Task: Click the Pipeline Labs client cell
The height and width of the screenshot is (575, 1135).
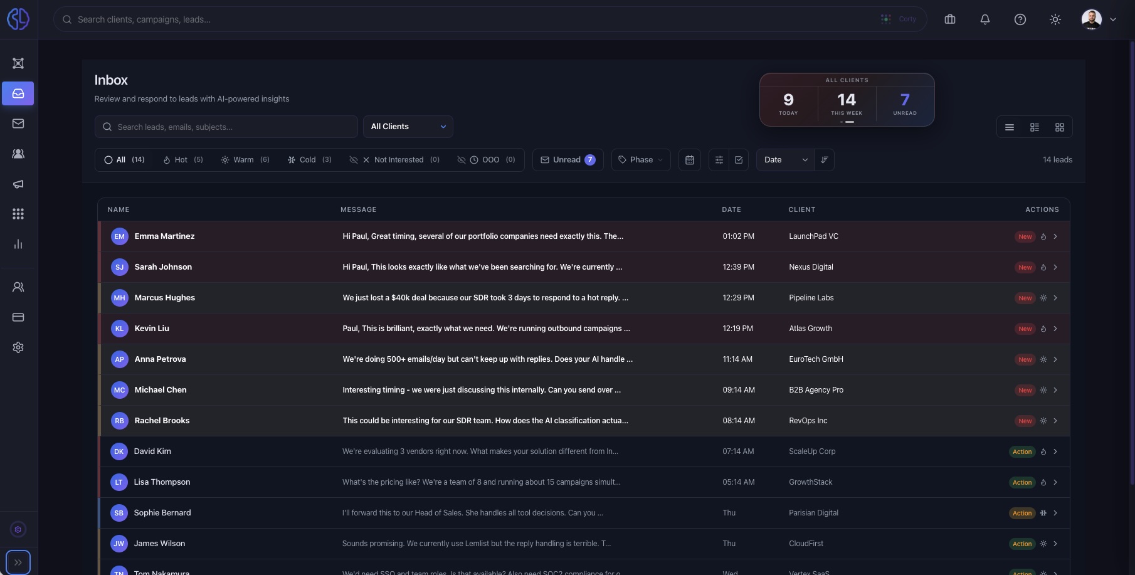Action: pyautogui.click(x=811, y=298)
